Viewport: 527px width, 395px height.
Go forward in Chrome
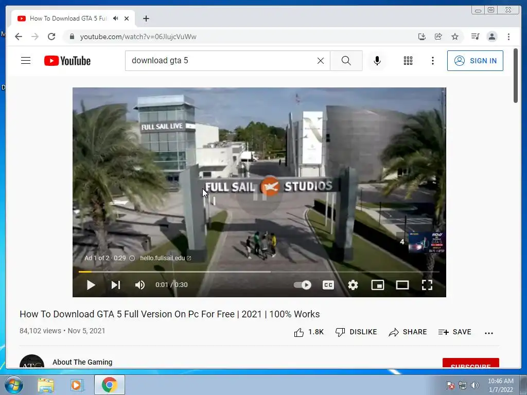(35, 37)
